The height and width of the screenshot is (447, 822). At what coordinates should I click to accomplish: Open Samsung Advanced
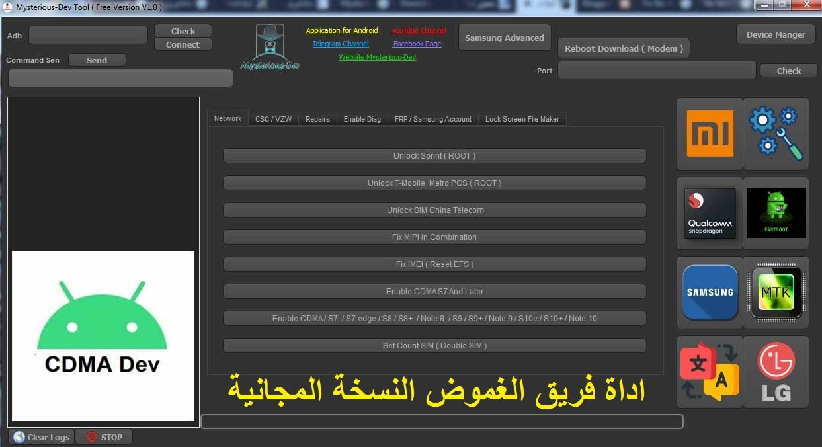click(x=504, y=38)
